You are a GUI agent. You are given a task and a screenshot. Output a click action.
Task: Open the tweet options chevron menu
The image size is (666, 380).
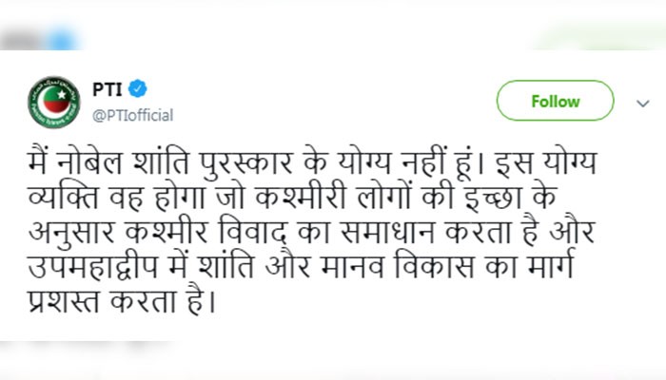pos(644,100)
